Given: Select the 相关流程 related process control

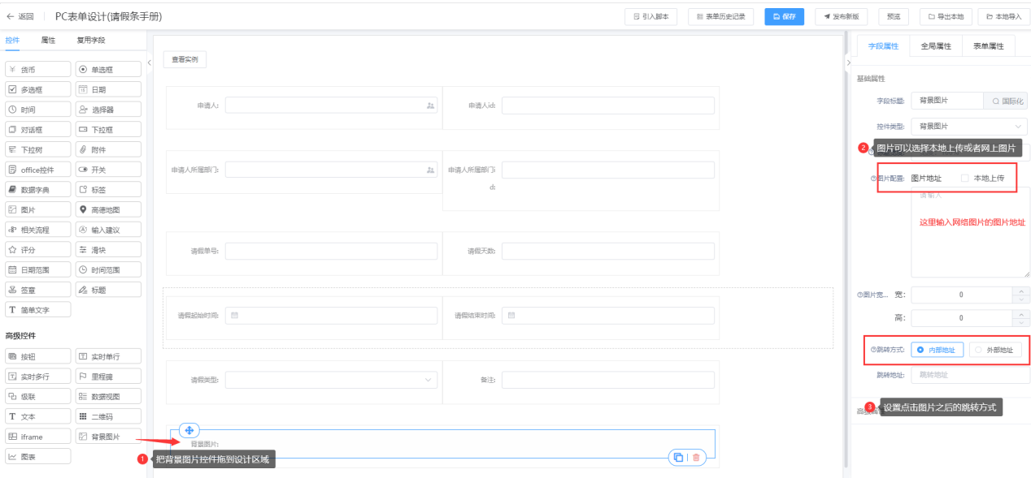Looking at the screenshot, I should click(x=37, y=230).
